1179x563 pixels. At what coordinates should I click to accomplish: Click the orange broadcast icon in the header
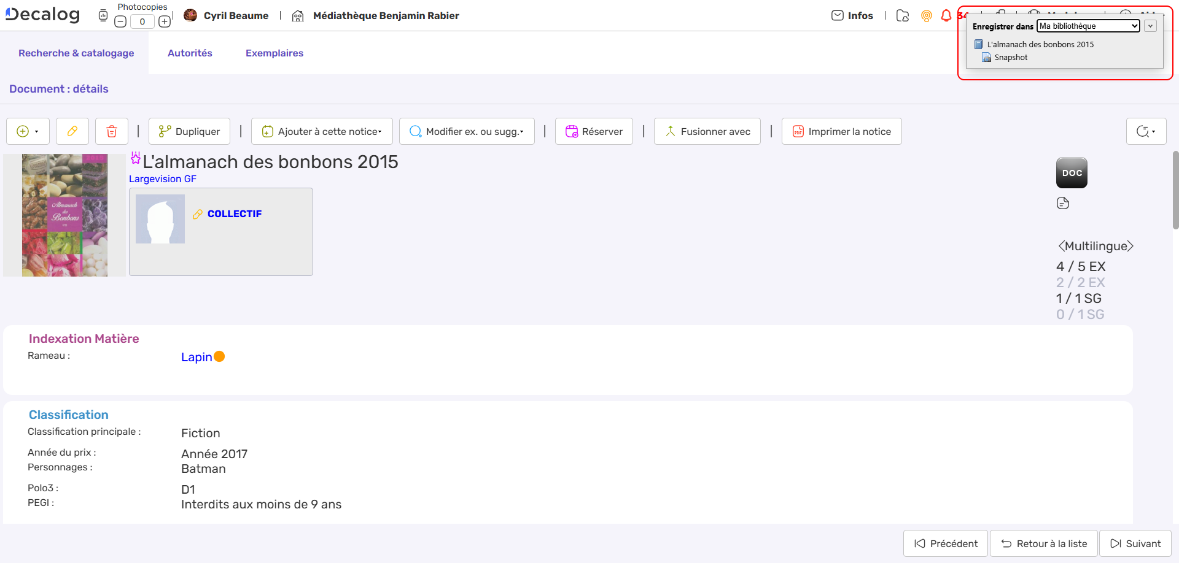926,16
